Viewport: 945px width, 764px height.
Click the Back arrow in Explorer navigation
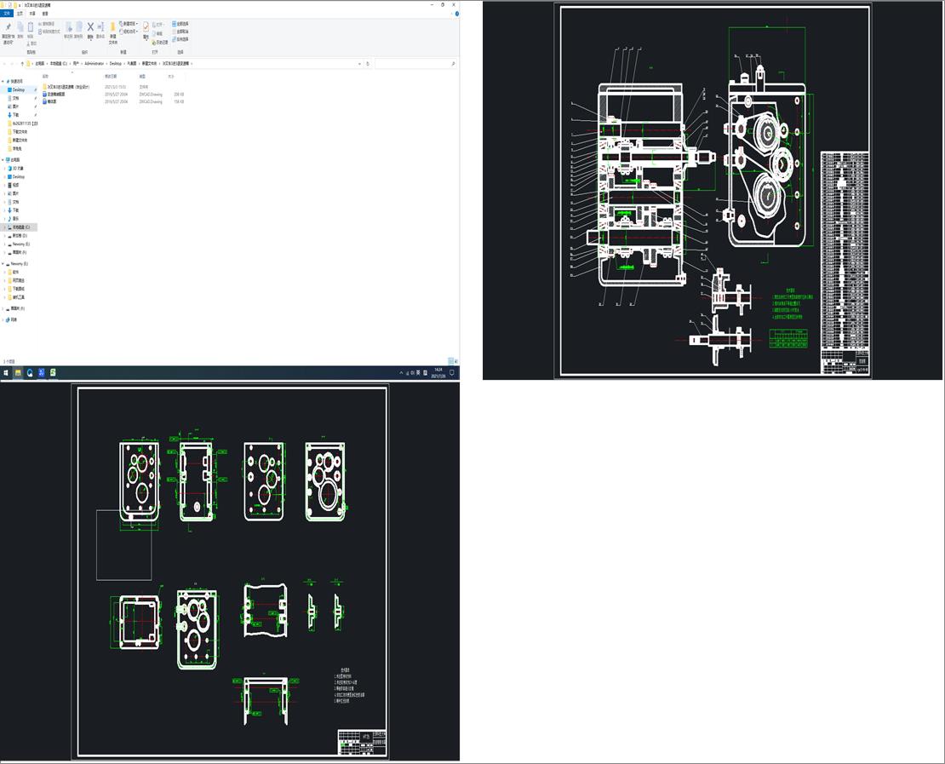(5, 63)
